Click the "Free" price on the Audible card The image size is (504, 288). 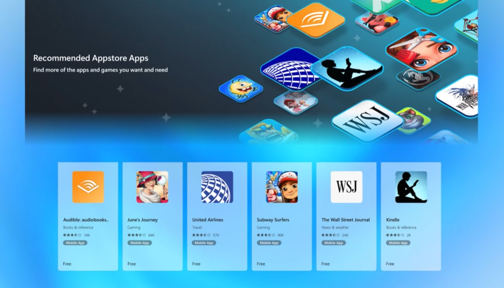[x=67, y=264]
